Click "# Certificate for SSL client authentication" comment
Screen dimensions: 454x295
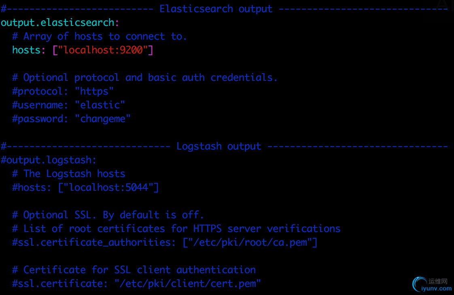(134, 270)
